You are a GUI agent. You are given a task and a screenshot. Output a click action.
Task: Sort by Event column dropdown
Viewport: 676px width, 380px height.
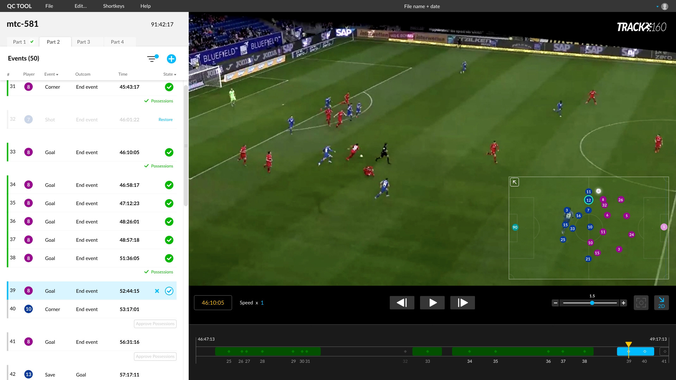(51, 74)
